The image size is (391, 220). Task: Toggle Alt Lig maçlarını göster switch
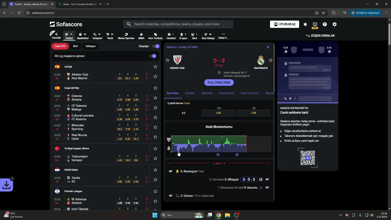click(x=152, y=56)
